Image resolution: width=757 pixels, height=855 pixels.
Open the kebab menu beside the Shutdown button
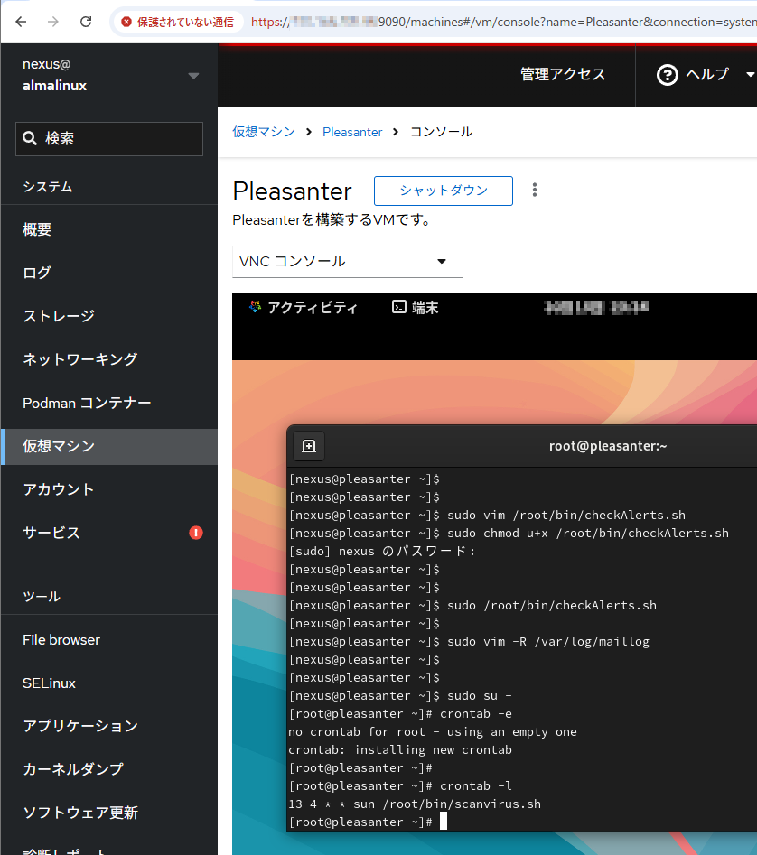coord(535,190)
